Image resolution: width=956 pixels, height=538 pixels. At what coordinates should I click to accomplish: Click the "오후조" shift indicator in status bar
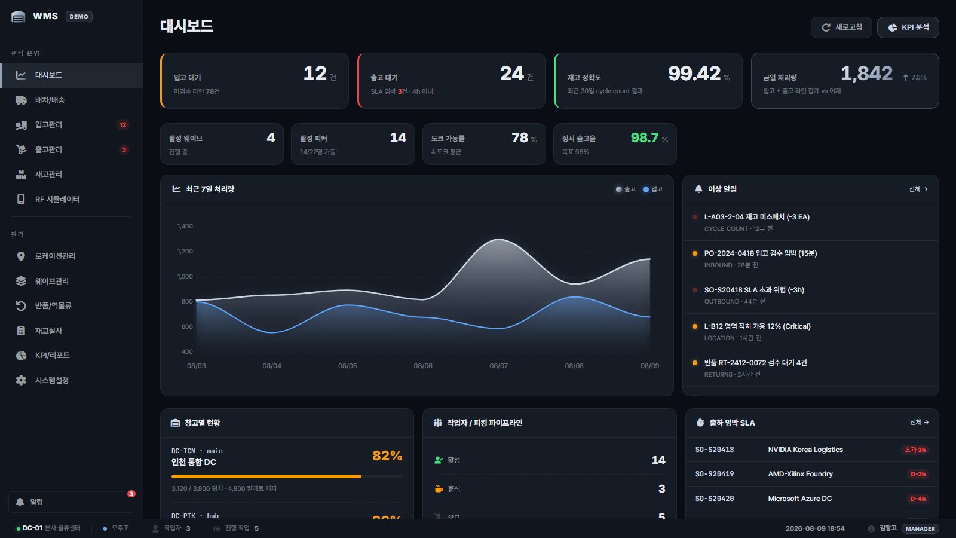116,528
